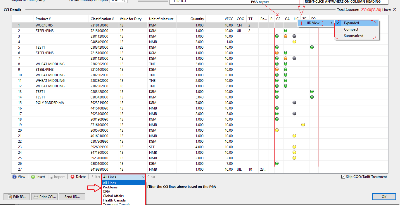This screenshot has height=205, width=401.
Task: Click the orange CF status dot in row 6
Action: (277, 53)
